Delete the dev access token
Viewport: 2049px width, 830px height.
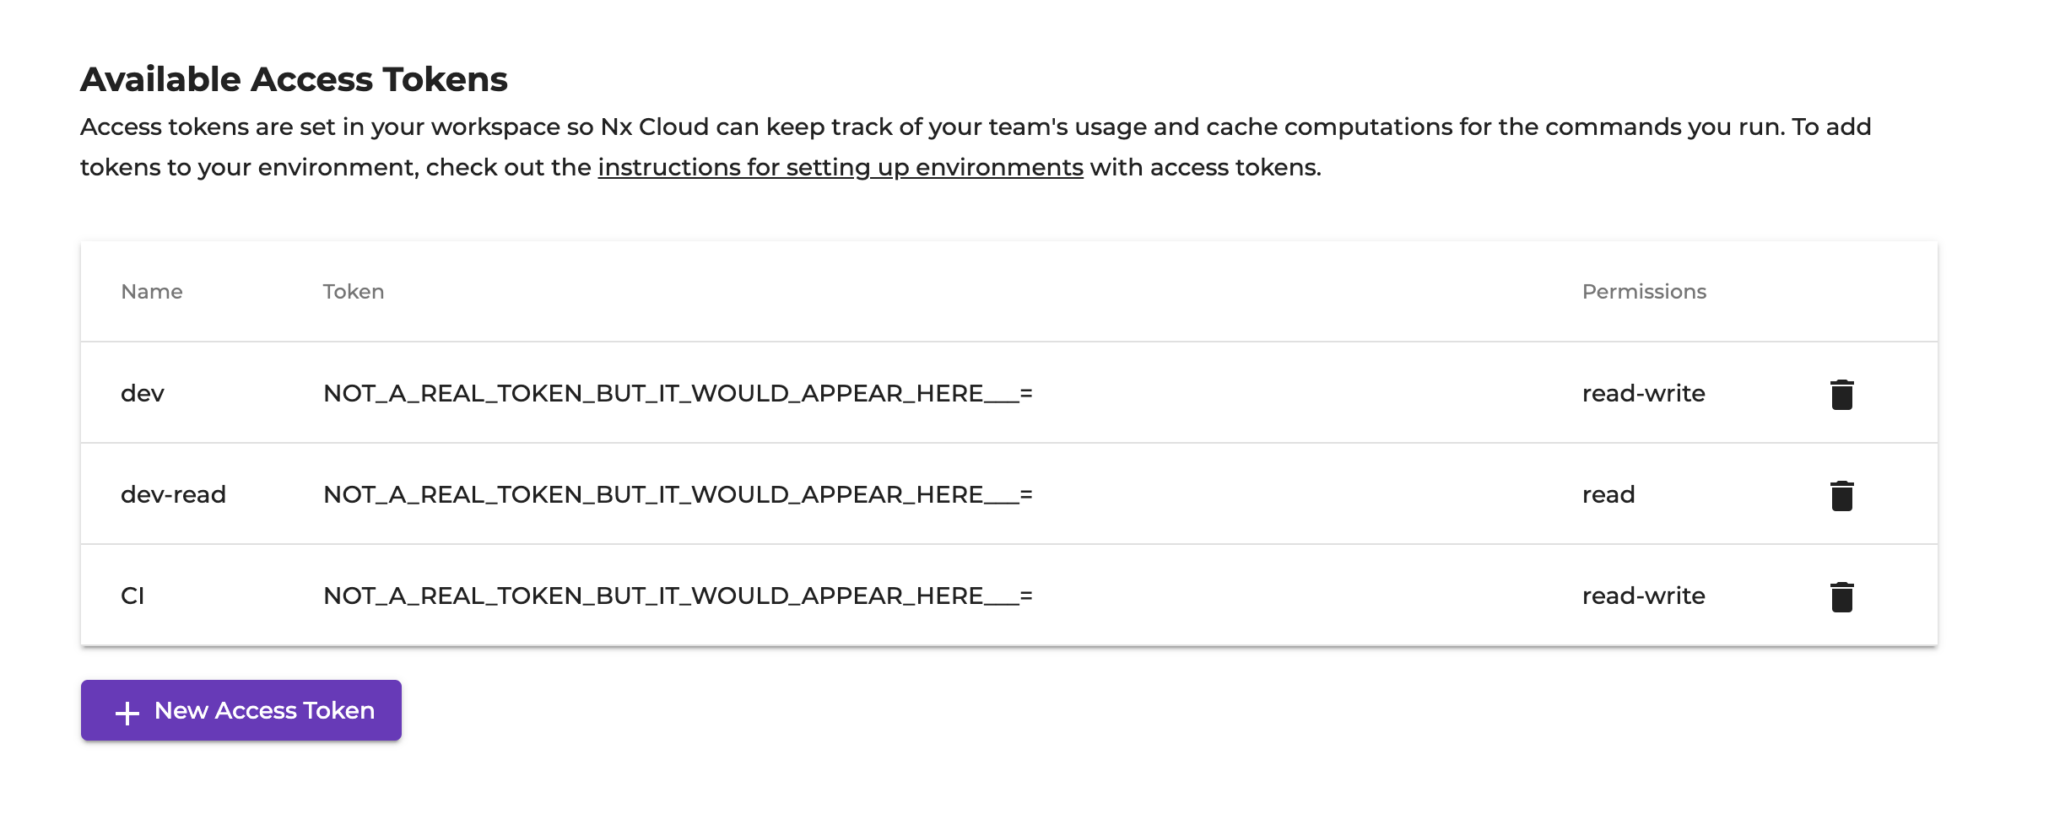[x=1841, y=394]
